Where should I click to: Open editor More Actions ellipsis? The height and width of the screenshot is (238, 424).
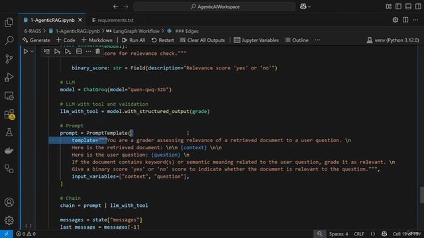(x=415, y=20)
